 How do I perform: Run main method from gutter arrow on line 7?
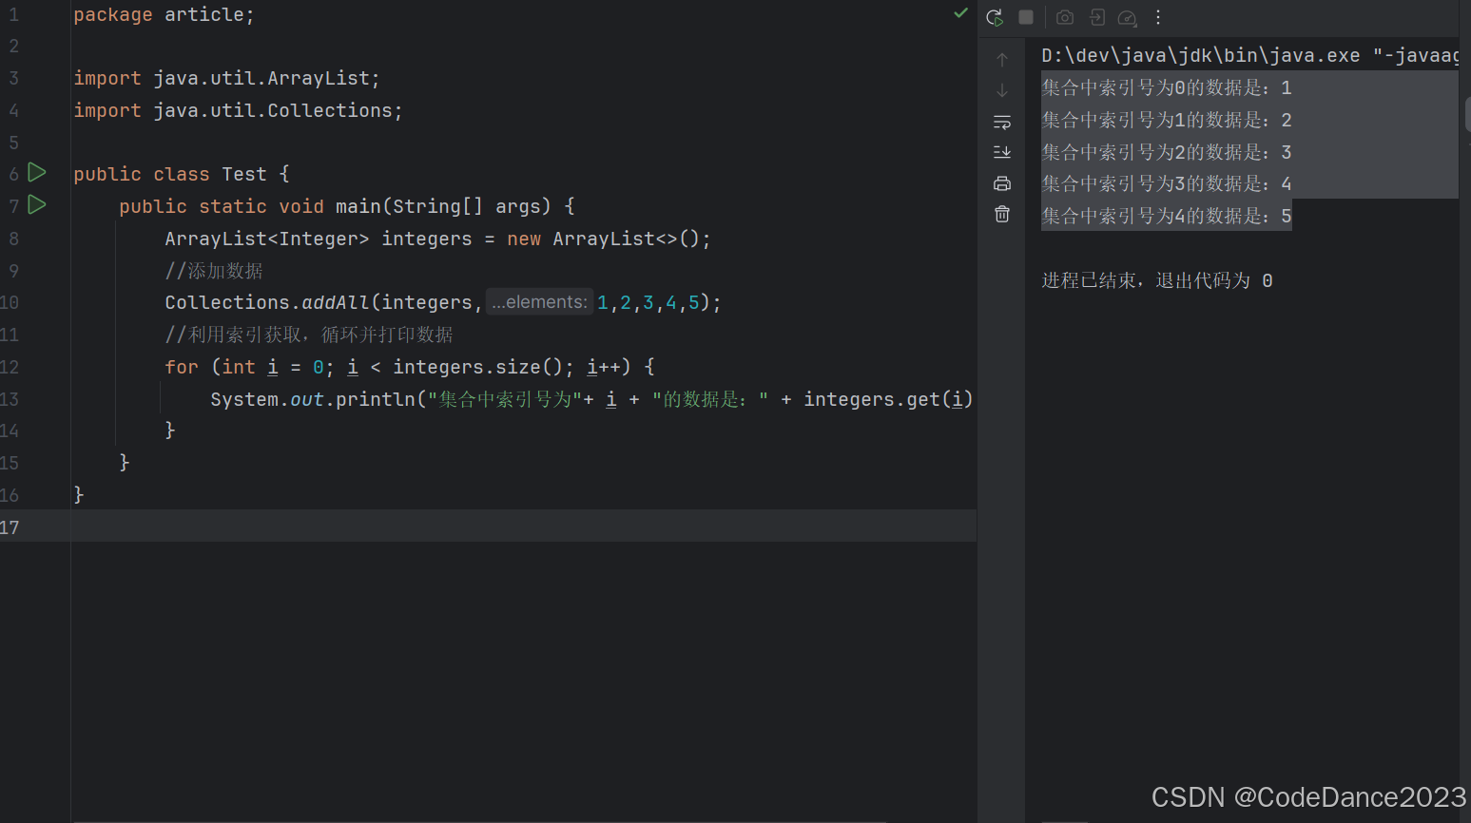point(37,204)
